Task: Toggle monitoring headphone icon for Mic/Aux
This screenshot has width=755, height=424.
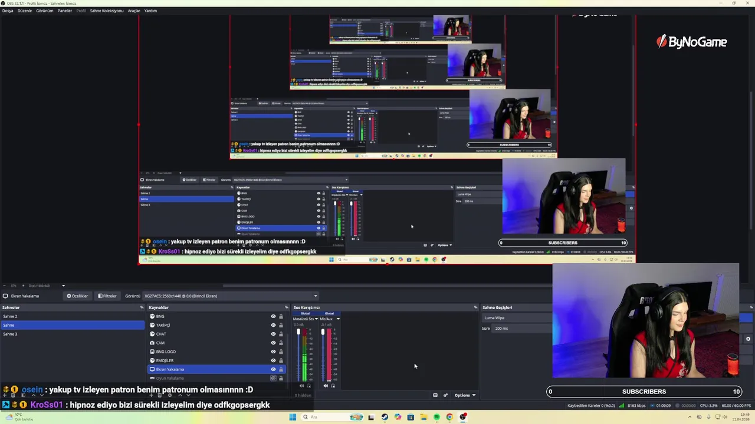Action: coord(333,386)
